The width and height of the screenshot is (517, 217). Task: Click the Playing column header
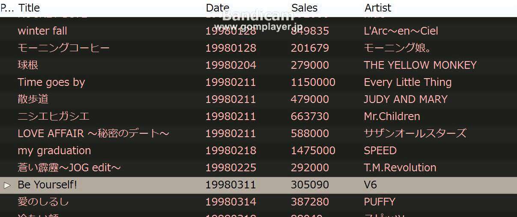click(7, 8)
